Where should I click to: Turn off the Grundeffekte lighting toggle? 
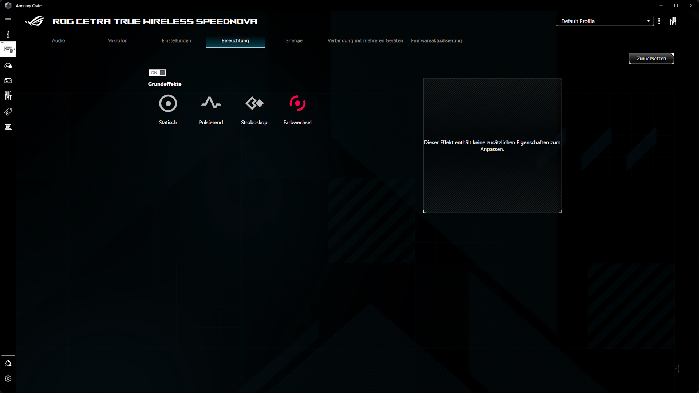tap(157, 72)
